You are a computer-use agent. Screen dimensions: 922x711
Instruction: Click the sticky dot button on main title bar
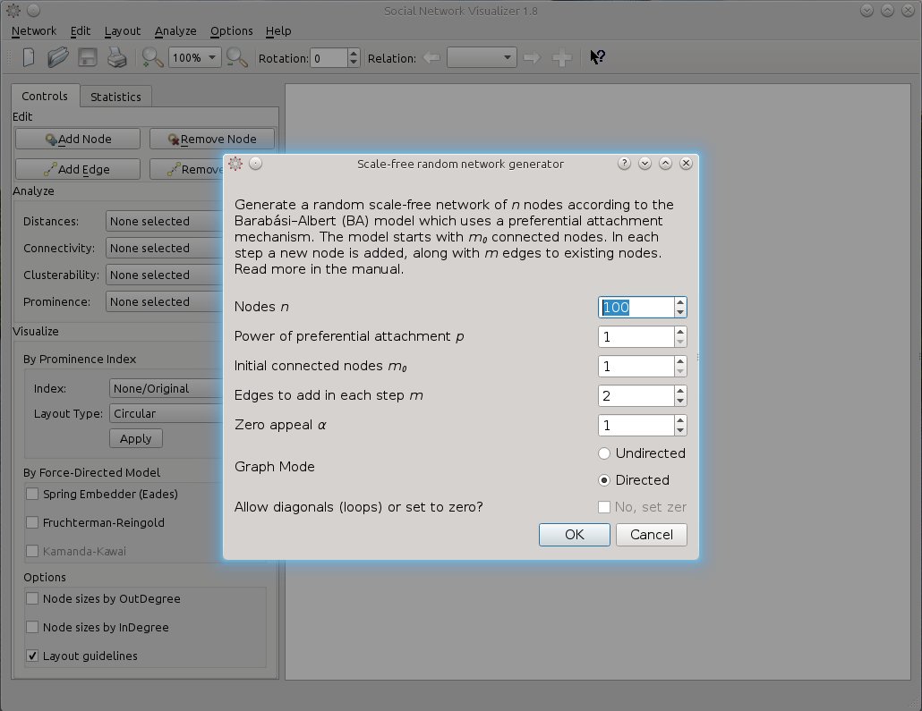(33, 10)
